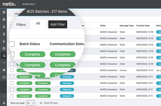Click the '51 - 75 of 317 rows' text
Viewport: 161px width, 106px height.
[x=49, y=103]
